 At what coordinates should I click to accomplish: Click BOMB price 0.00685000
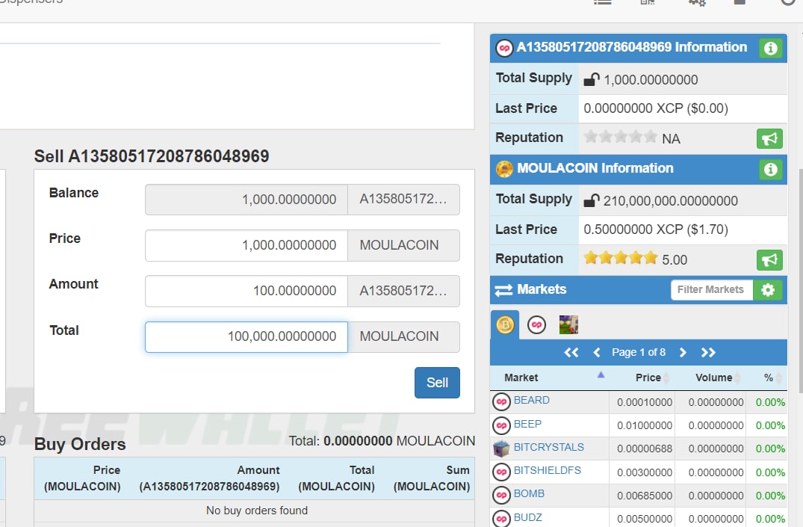(644, 496)
